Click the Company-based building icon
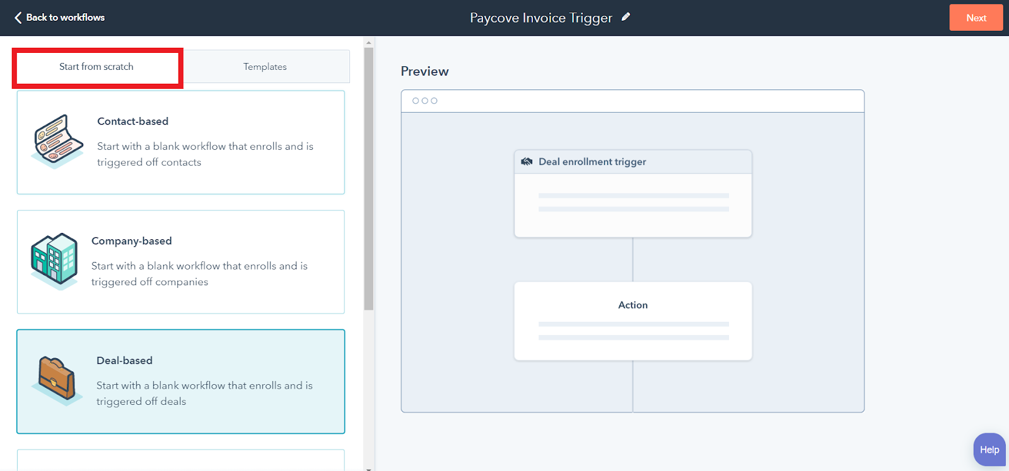 click(x=54, y=261)
